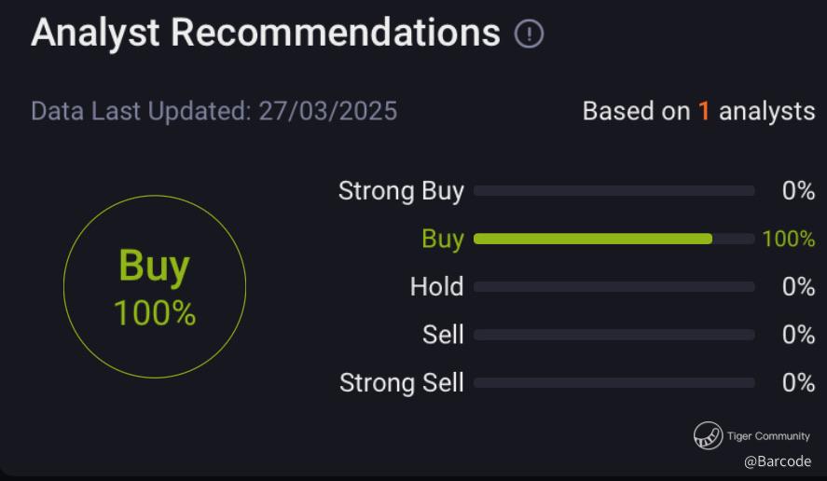This screenshot has height=481, width=827.
Task: Click the green Buy progress bar
Action: (593, 239)
